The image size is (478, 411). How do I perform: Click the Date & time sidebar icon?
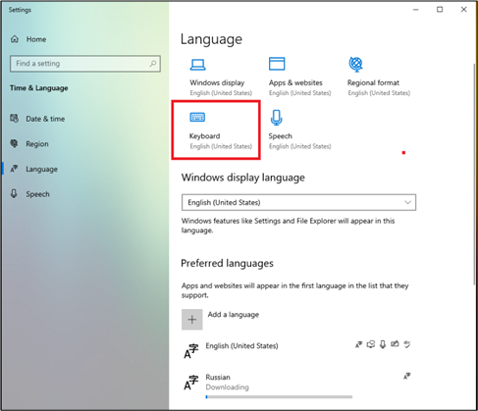coord(14,119)
